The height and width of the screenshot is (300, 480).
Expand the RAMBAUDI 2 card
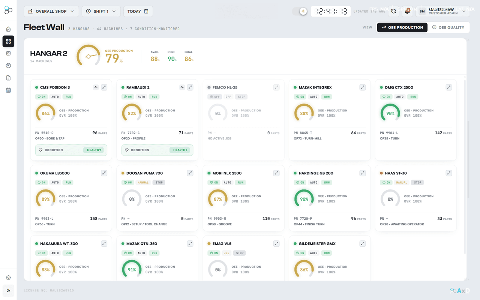coord(190,87)
